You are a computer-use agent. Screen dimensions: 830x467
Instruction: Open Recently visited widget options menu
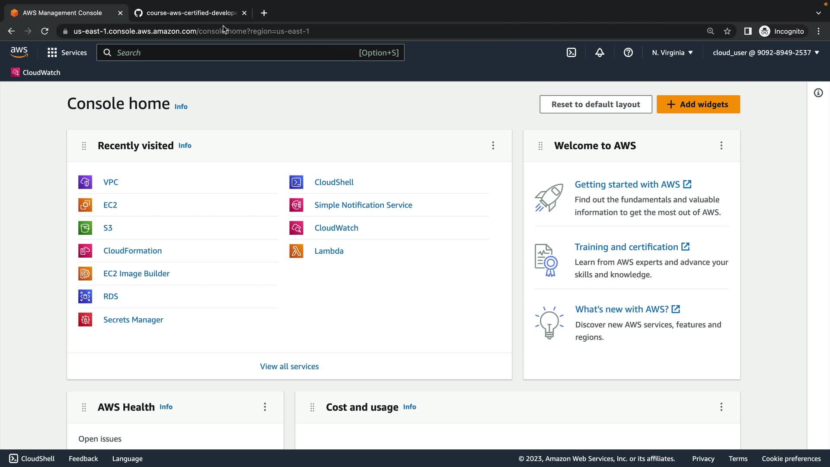coord(493,146)
